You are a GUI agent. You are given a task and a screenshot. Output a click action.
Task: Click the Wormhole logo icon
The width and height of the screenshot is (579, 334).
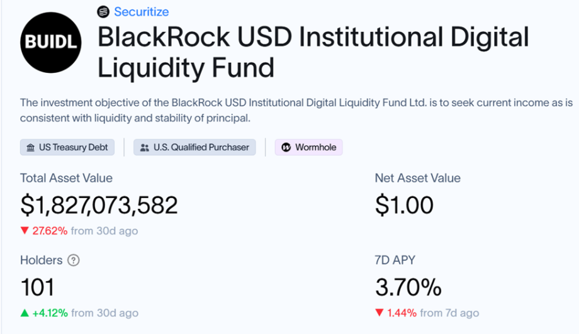coord(286,148)
